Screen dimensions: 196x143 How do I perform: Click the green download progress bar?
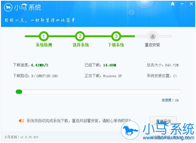coord(98,92)
